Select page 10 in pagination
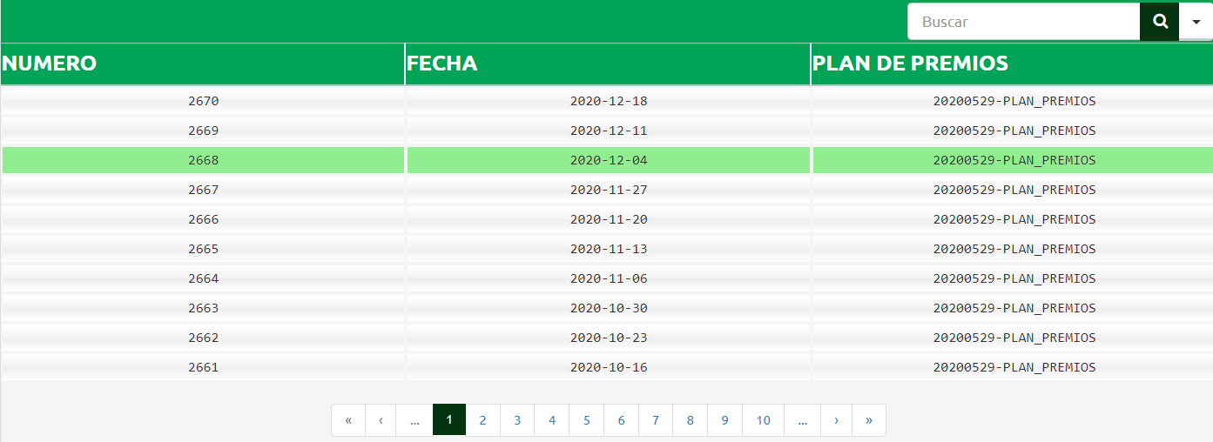This screenshot has width=1213, height=442. coord(763,420)
